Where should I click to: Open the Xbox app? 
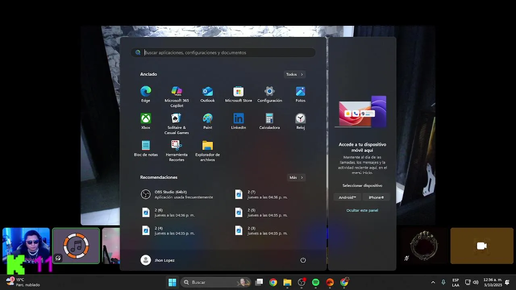point(146,122)
